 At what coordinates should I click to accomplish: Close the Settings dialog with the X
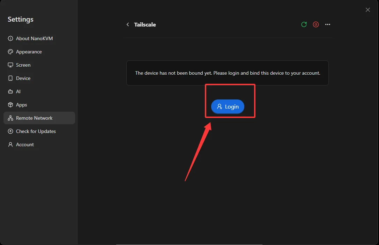tap(367, 10)
